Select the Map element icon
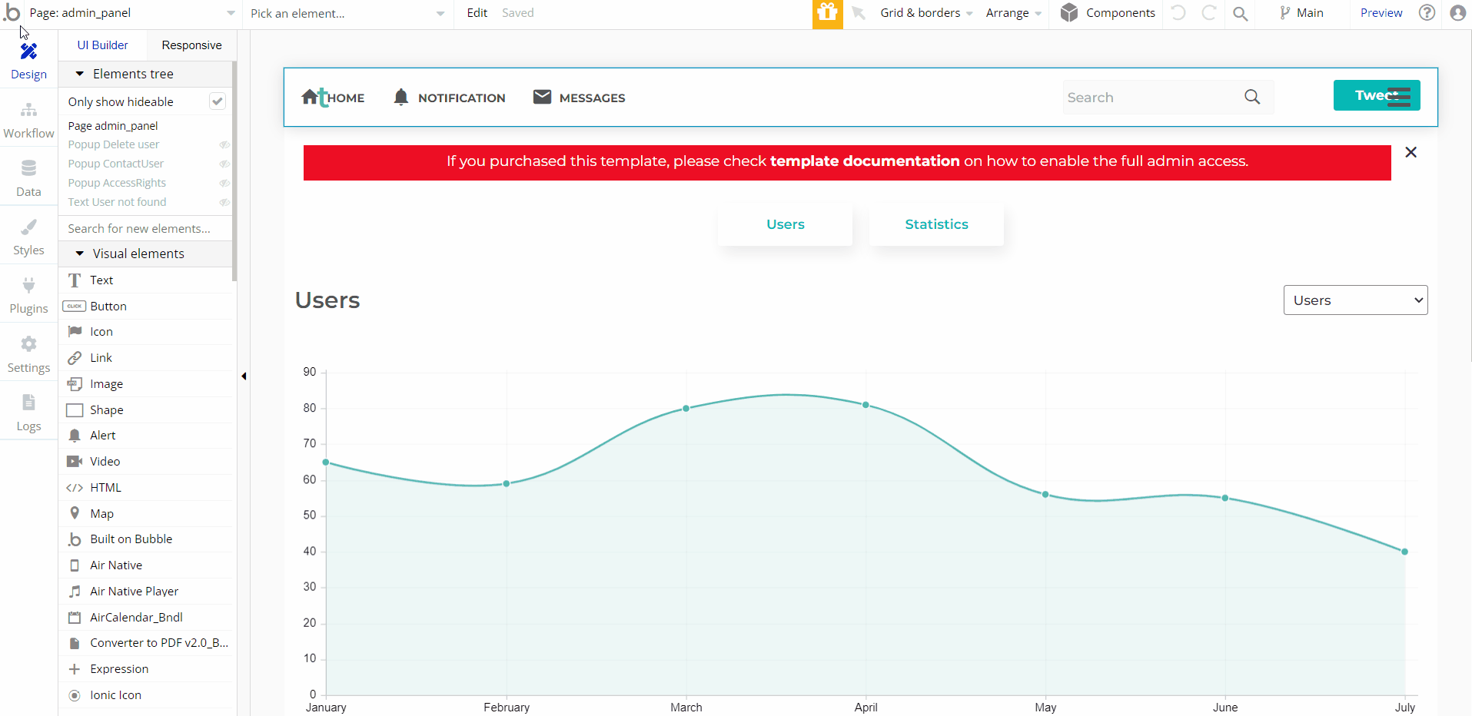The image size is (1472, 716). point(75,513)
